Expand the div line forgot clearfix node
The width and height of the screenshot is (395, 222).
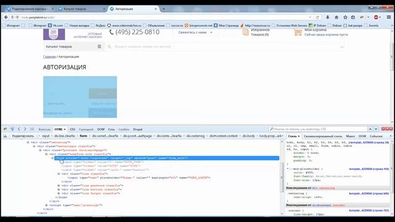click(59, 193)
